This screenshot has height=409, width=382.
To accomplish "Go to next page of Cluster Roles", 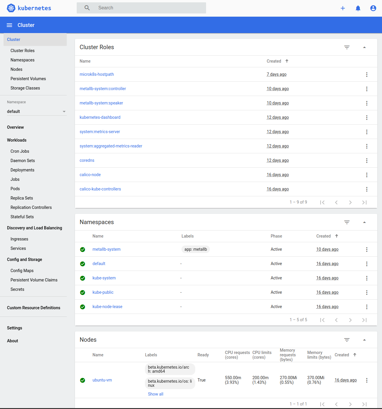I will point(350,202).
